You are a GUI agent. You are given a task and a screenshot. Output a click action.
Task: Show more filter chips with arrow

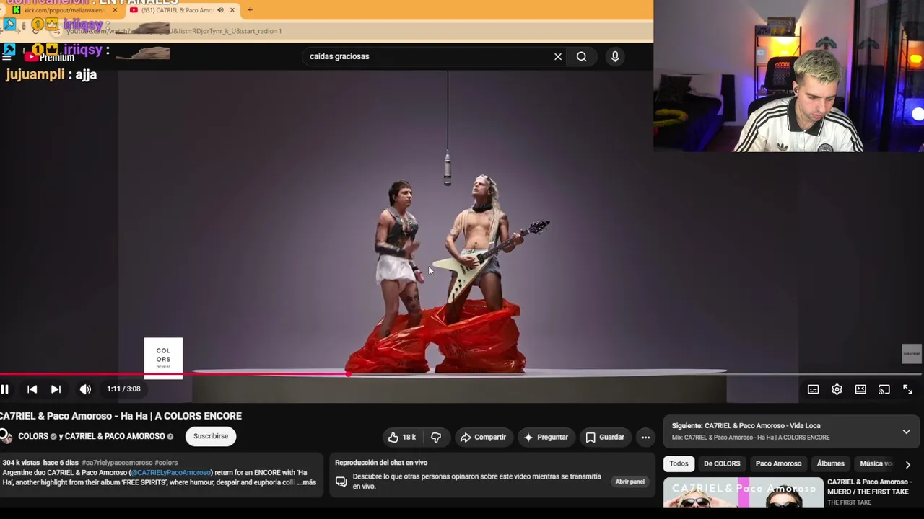point(908,465)
